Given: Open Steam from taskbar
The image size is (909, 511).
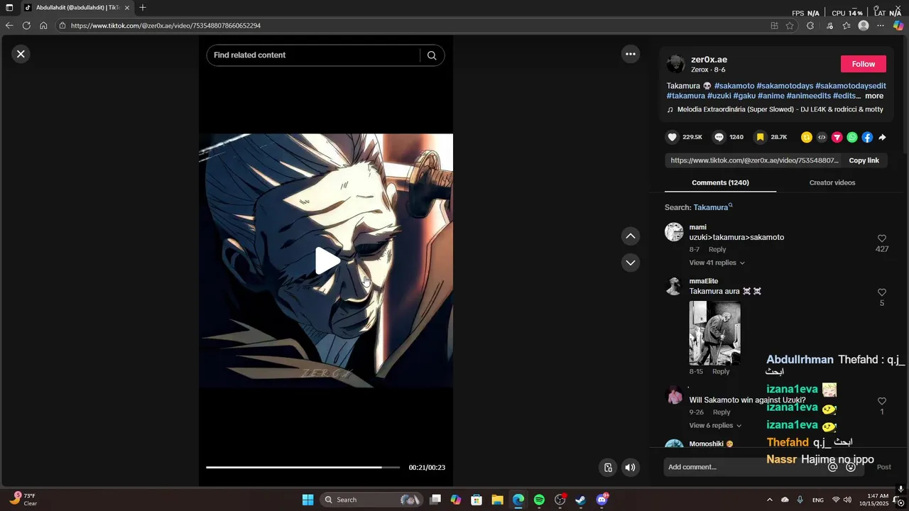Looking at the screenshot, I should click(x=580, y=500).
